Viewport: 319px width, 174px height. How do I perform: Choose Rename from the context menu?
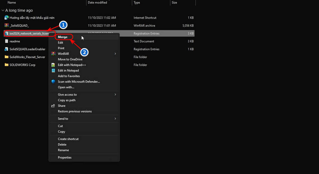(x=63, y=150)
